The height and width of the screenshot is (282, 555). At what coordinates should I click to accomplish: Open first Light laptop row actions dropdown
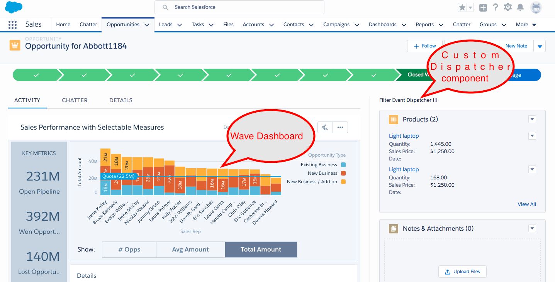[532, 136]
